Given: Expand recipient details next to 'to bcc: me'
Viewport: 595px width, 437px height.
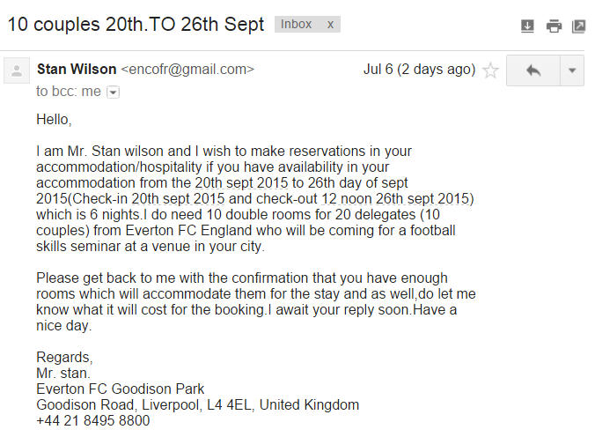Looking at the screenshot, I should click(113, 93).
